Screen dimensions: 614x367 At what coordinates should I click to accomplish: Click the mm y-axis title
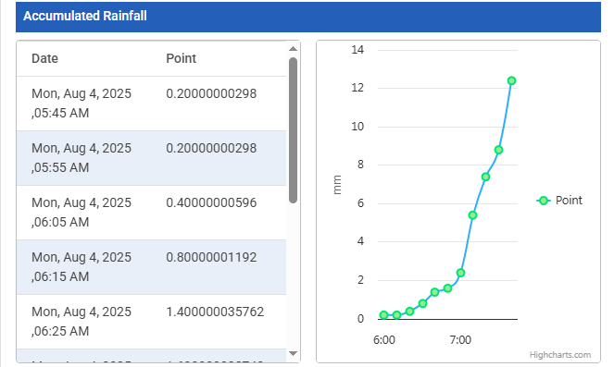pos(337,185)
